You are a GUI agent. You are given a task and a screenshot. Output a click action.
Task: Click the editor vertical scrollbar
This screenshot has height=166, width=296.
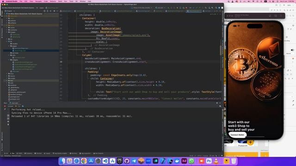pyautogui.click(x=221, y=50)
